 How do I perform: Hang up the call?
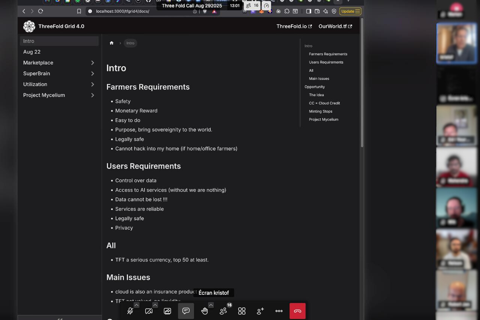297,311
